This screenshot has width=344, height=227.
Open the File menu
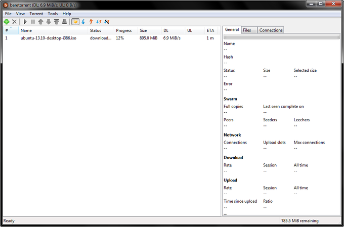[x=8, y=14]
